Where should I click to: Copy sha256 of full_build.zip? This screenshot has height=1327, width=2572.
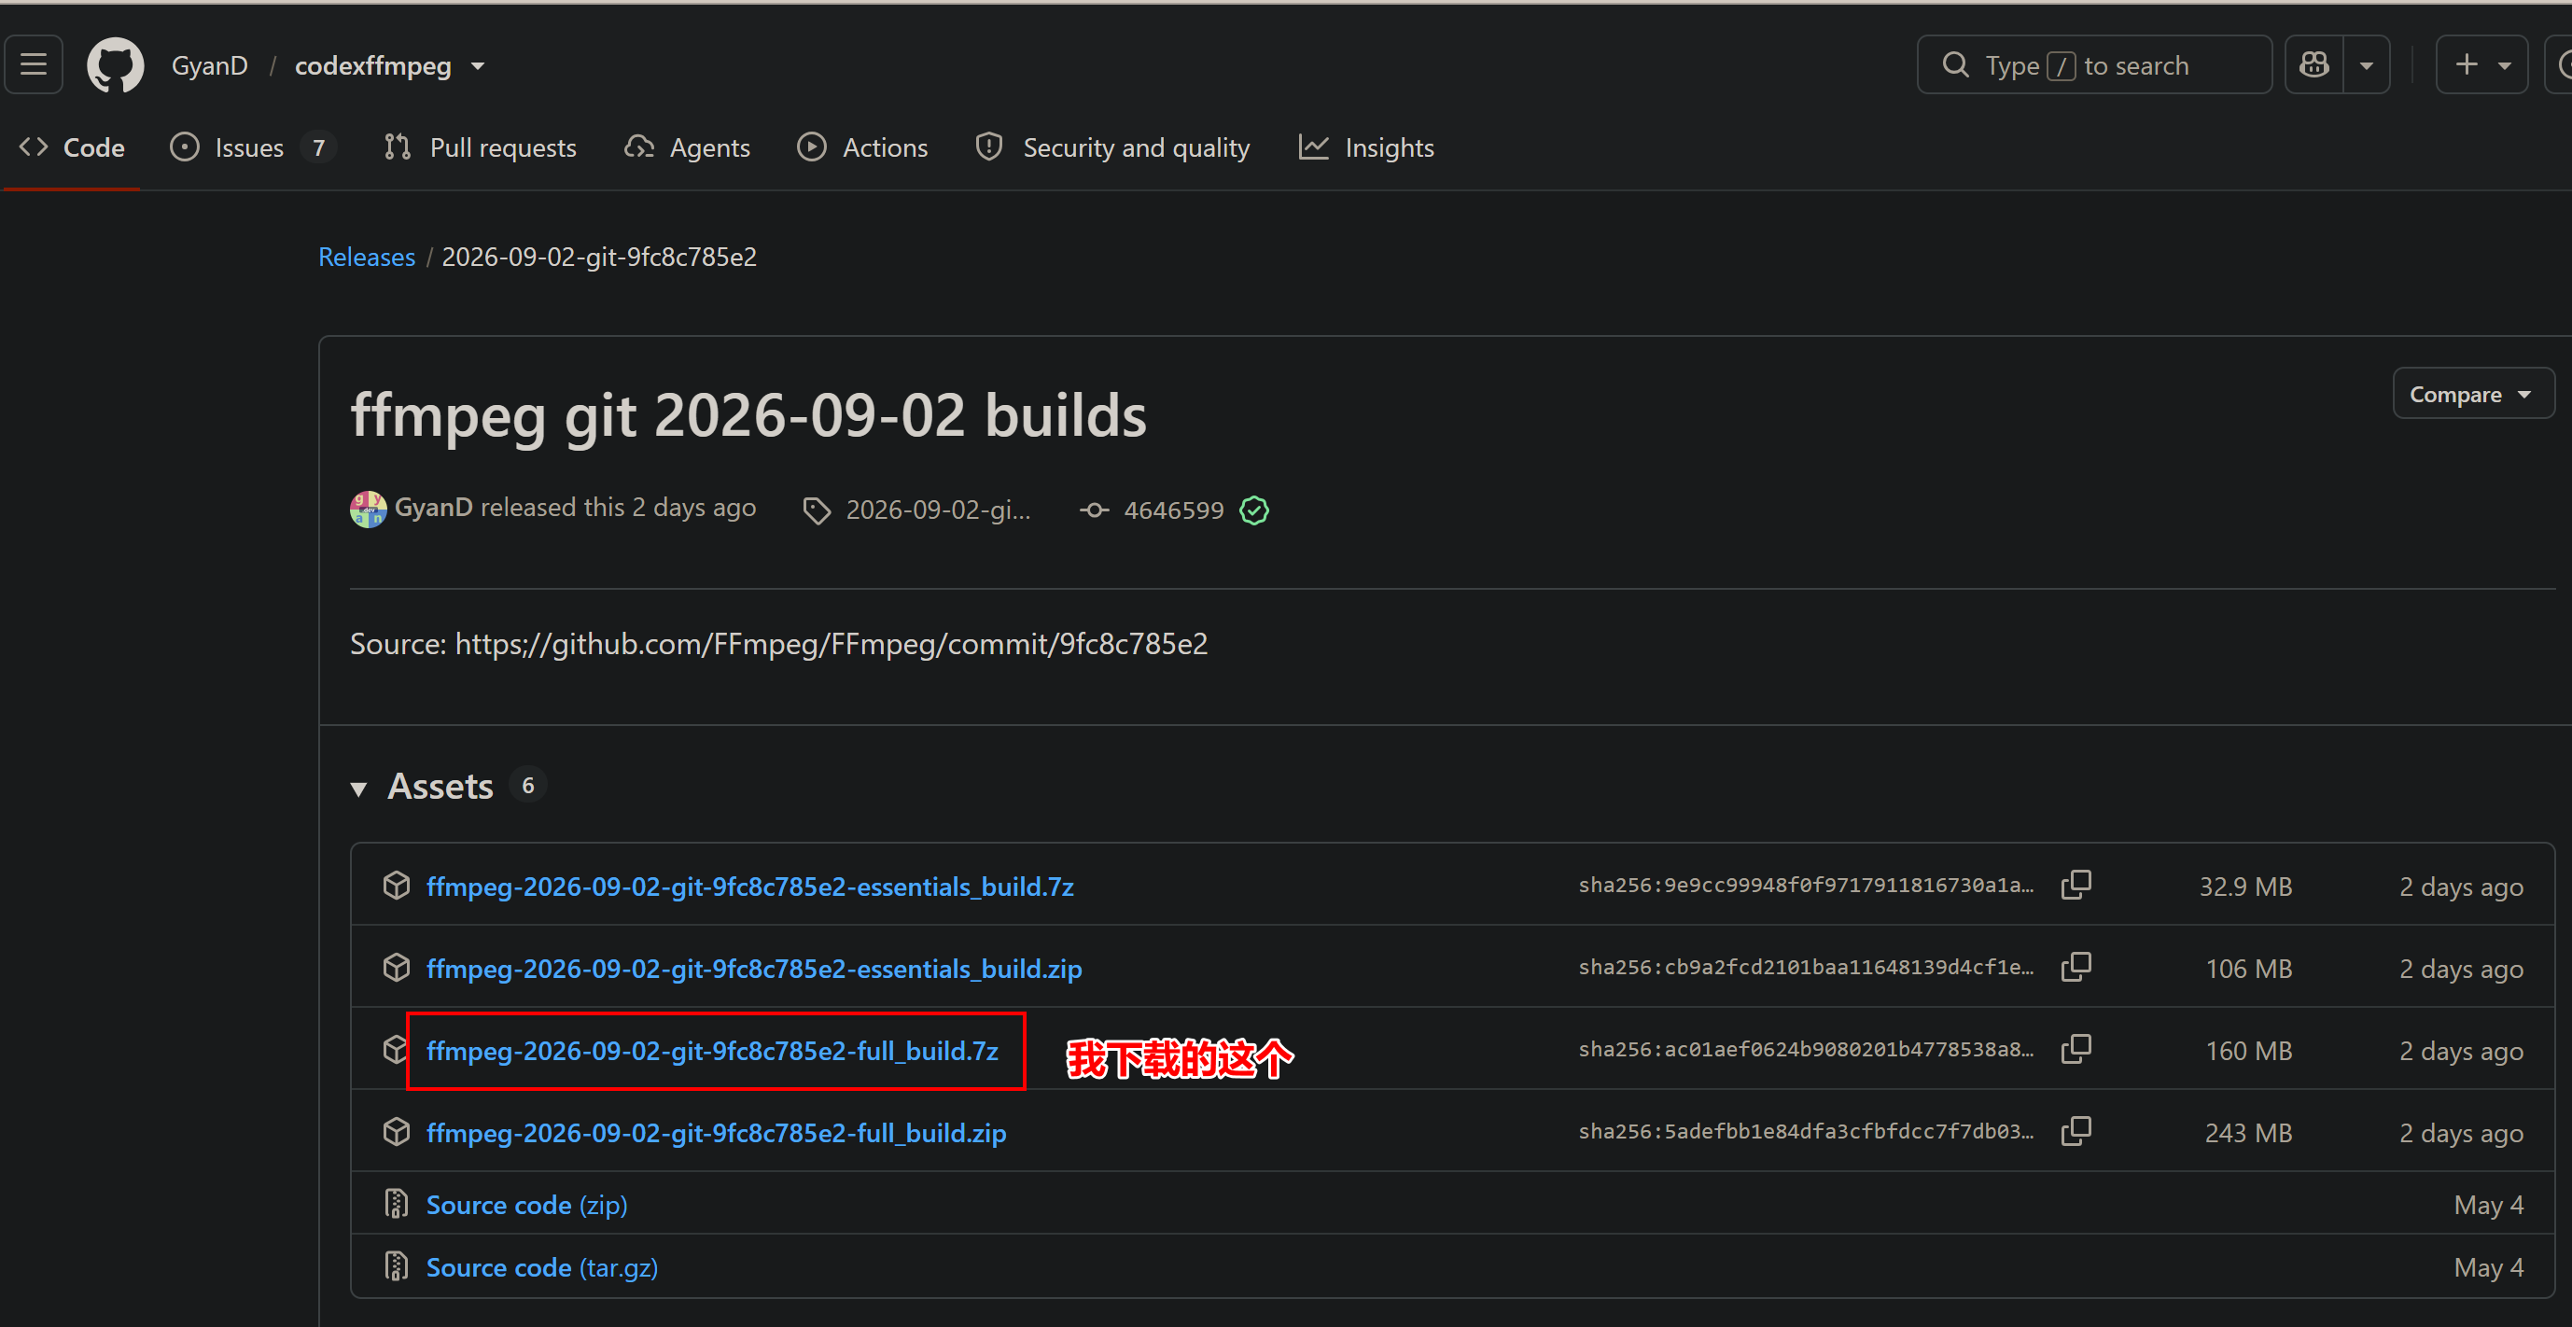point(2076,1131)
